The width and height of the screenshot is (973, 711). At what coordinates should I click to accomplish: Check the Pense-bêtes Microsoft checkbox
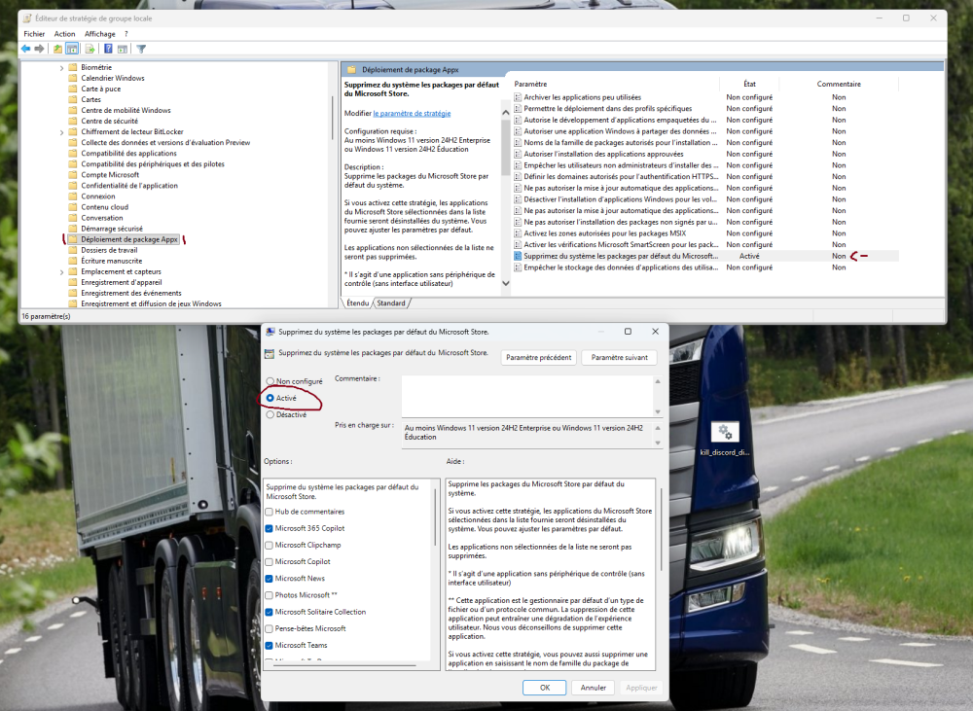(x=269, y=629)
